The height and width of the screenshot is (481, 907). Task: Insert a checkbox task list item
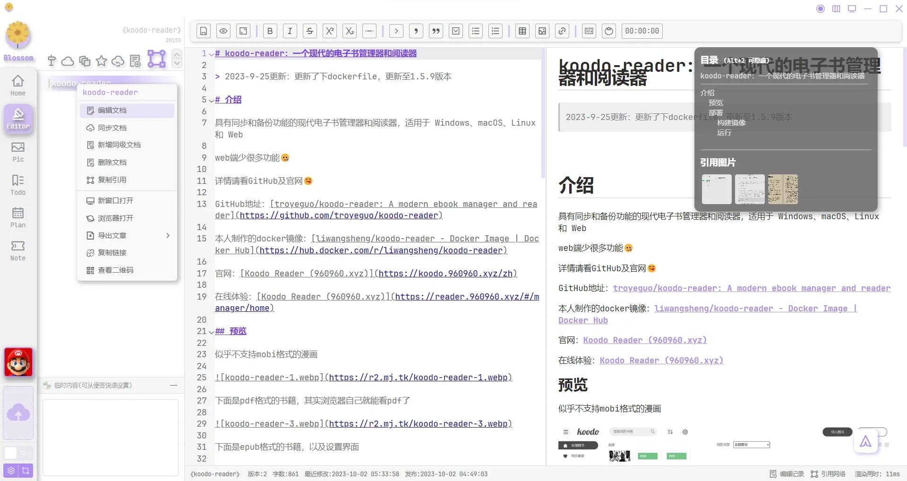[456, 31]
